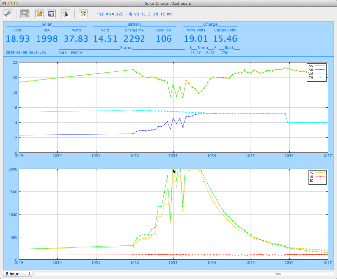The width and height of the screenshot is (337, 279).
Task: Click the trash clear-data icon
Action: (66, 14)
